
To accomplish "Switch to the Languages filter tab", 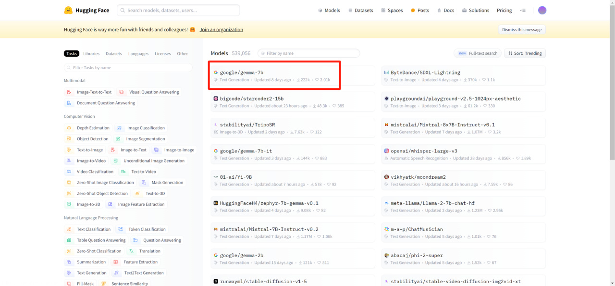I will [138, 53].
